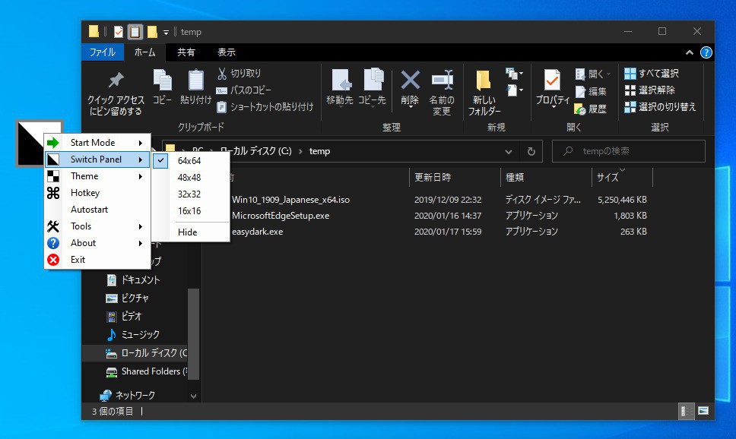The height and width of the screenshot is (439, 736).
Task: Click the 開く (open) ribbon button
Action: tap(593, 74)
